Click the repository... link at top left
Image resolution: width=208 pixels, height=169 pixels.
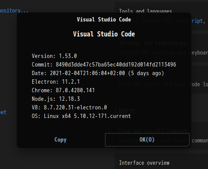point(14,11)
